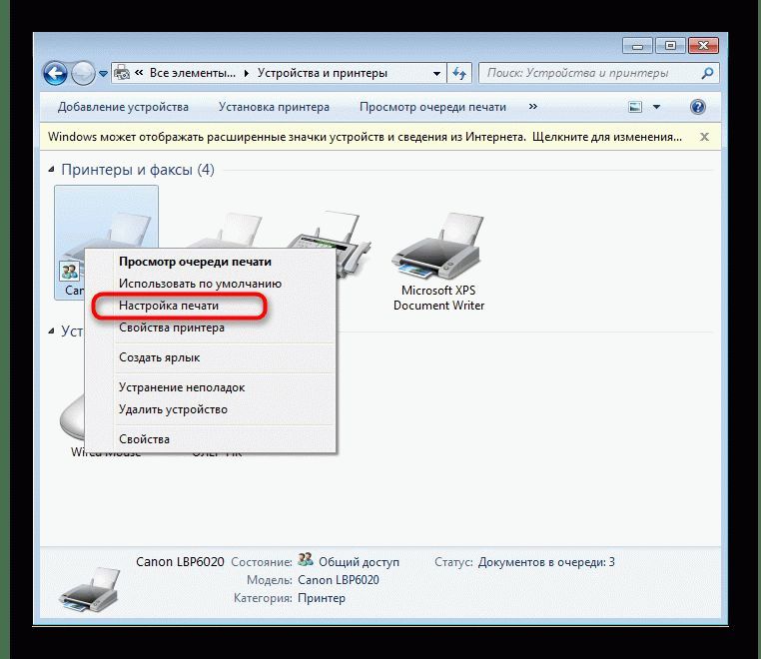Click the Back navigation arrow button
Viewport: 761px width, 659px height.
tap(55, 73)
